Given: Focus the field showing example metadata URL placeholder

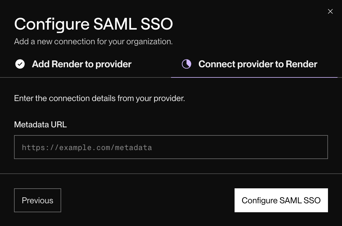Looking at the screenshot, I should 171,147.
